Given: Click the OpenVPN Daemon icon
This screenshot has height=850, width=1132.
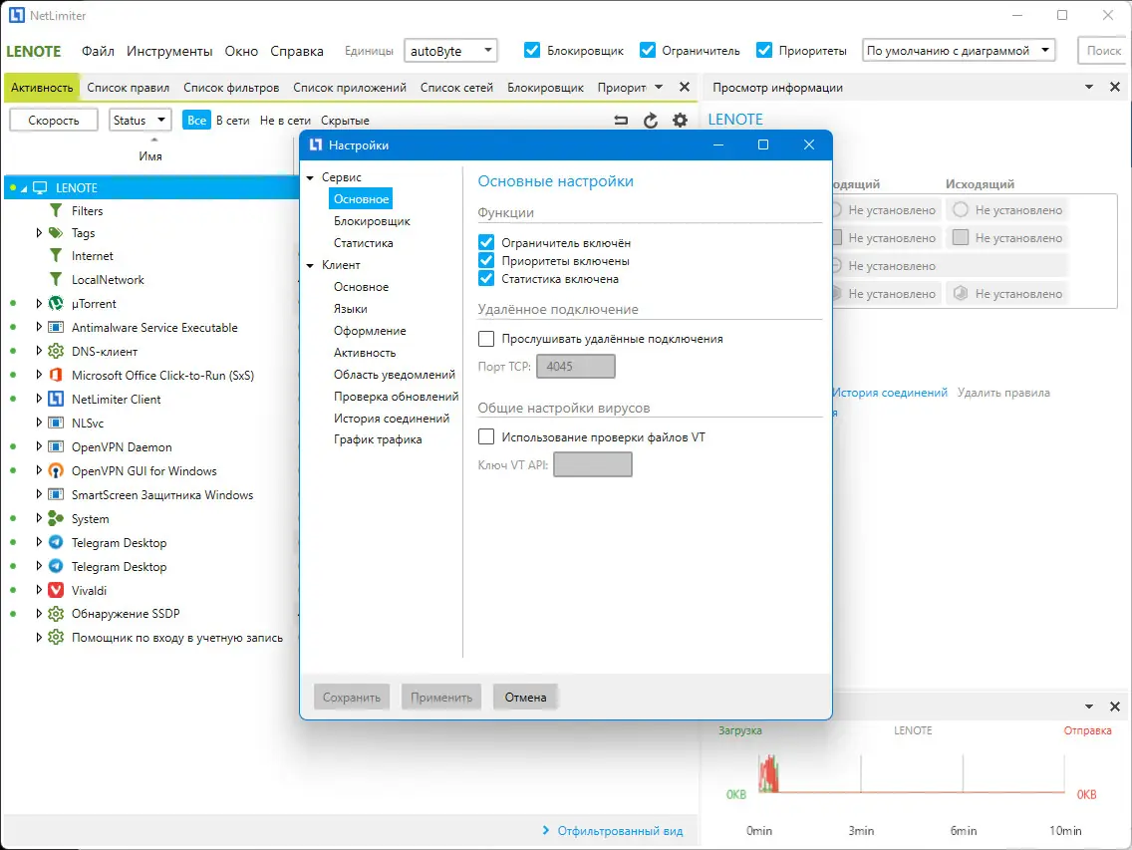Looking at the screenshot, I should pyautogui.click(x=56, y=446).
